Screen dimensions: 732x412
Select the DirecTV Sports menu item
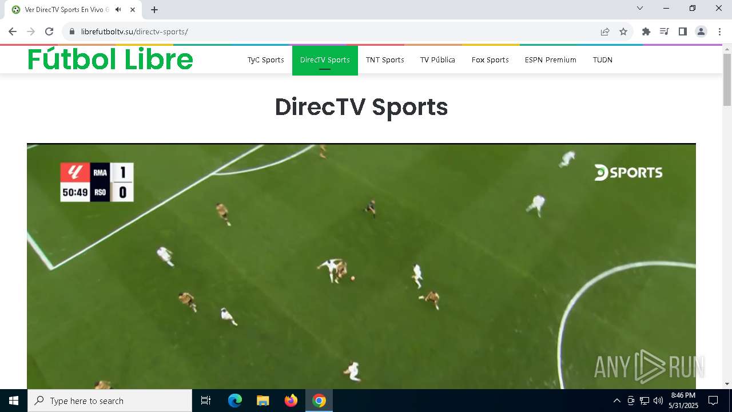pyautogui.click(x=325, y=60)
